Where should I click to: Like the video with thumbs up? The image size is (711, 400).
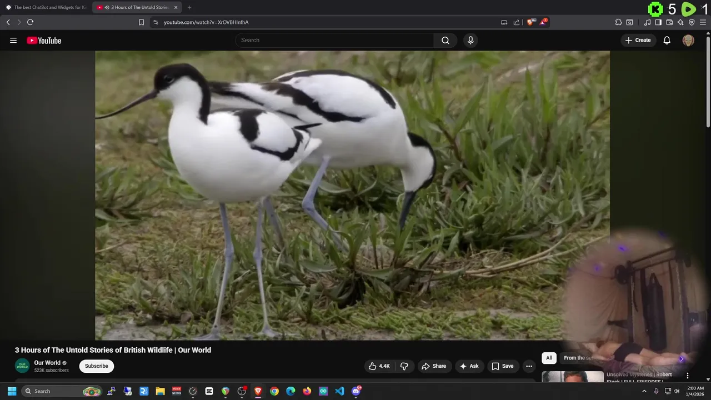click(x=379, y=366)
